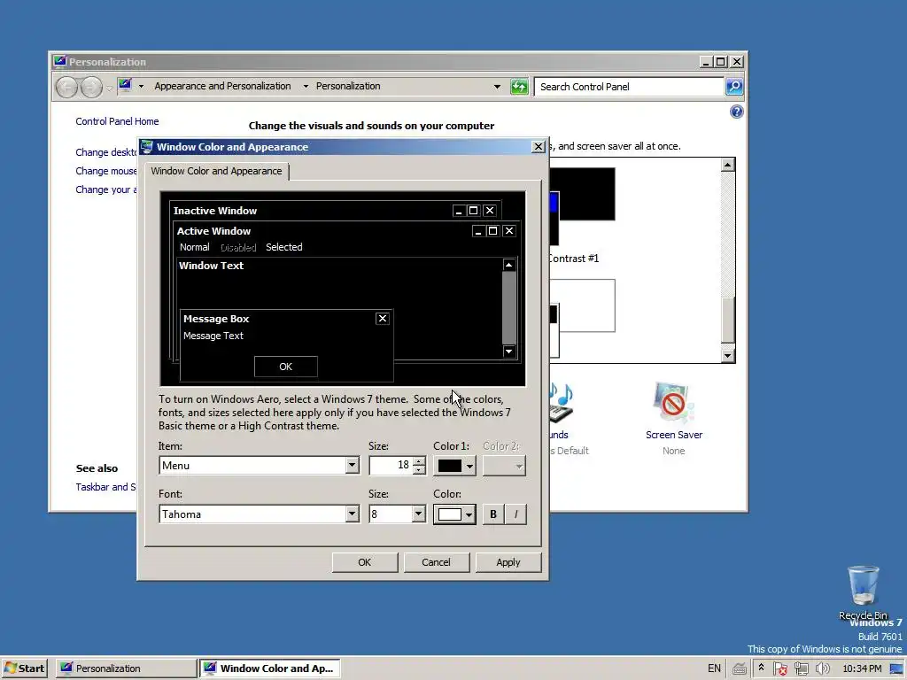Image resolution: width=907 pixels, height=680 pixels.
Task: Click Personalization in the breadcrumb
Action: pyautogui.click(x=348, y=86)
